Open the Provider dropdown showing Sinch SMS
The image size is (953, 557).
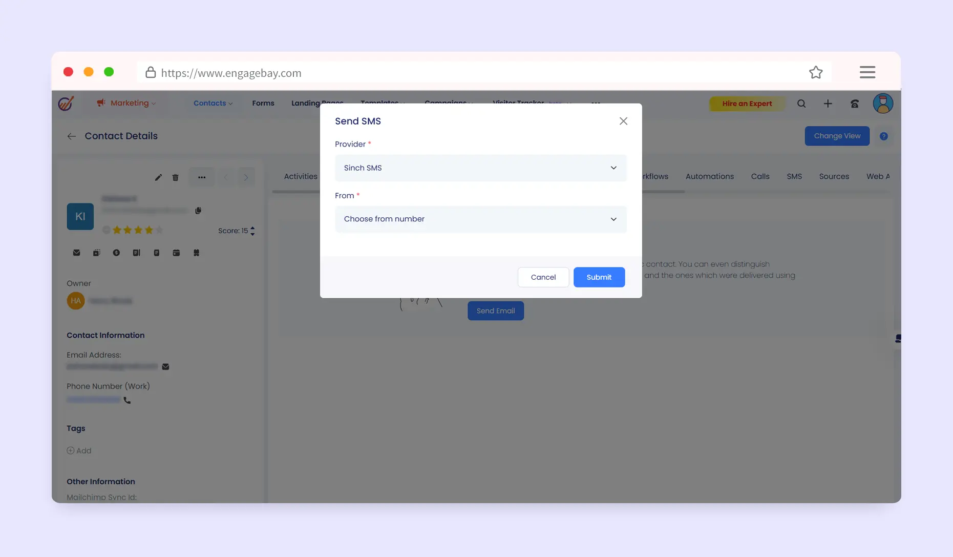click(x=480, y=168)
